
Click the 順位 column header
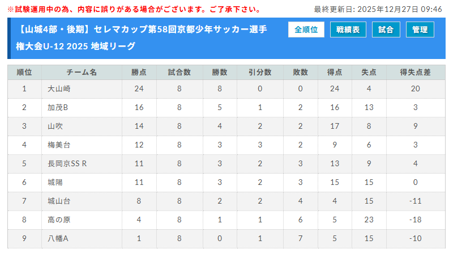pyautogui.click(x=24, y=72)
